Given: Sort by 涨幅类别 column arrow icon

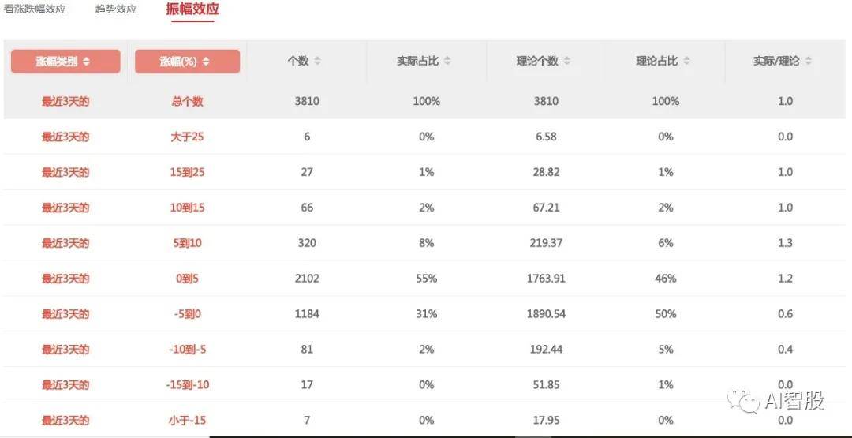Looking at the screenshot, I should (87, 62).
